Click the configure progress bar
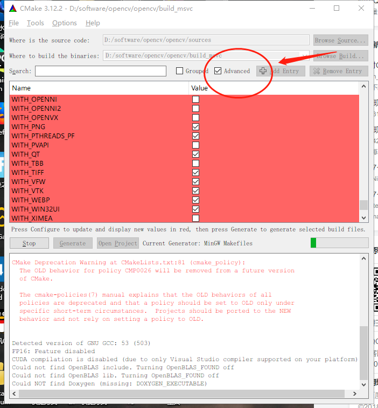Screen dimensions: 378x408 pyautogui.click(x=339, y=243)
